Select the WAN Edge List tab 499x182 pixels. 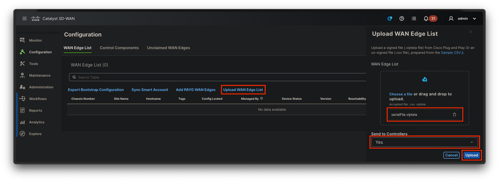click(77, 48)
